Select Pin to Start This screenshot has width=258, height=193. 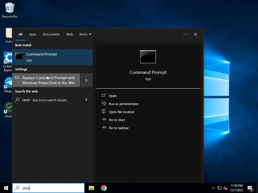117,120
